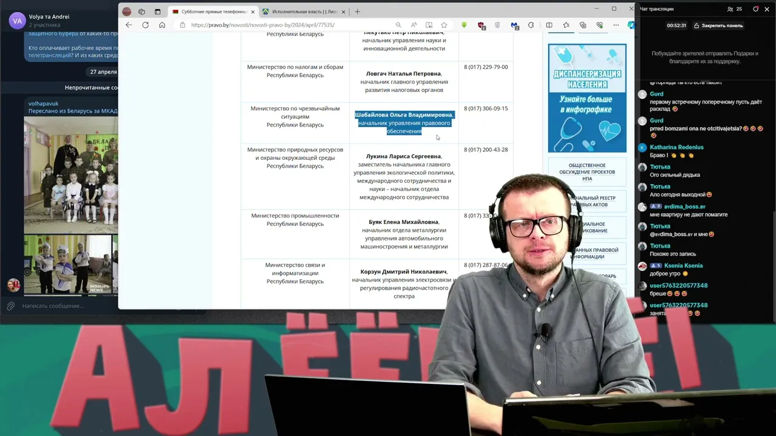Attach a file in Telegram chat

[x=11, y=306]
